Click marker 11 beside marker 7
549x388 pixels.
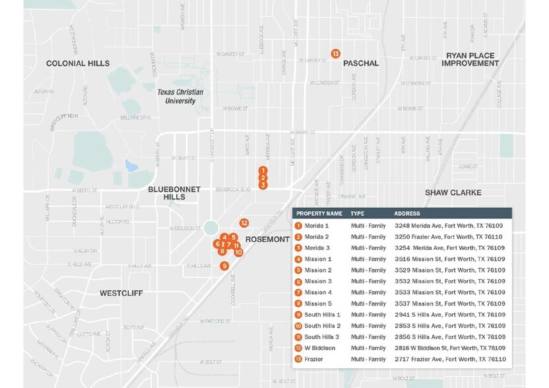(x=236, y=245)
